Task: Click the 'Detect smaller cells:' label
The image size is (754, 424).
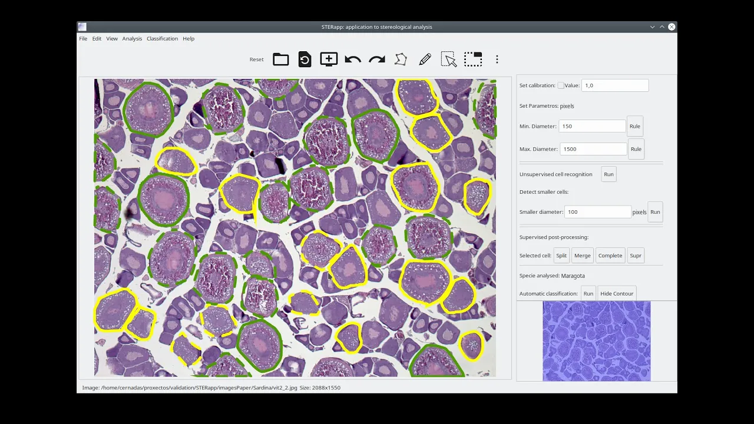Action: click(544, 192)
